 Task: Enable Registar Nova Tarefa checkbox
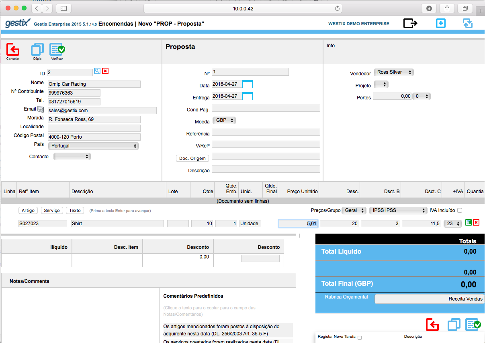360,337
